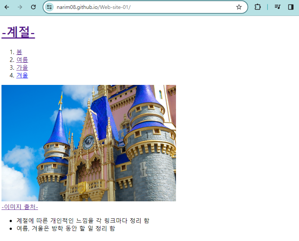
Task: Open the -계절- heading link
Action: tap(18, 32)
